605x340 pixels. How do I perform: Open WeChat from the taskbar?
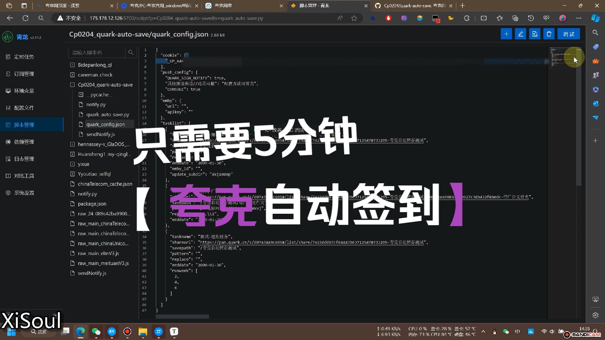tap(96, 331)
